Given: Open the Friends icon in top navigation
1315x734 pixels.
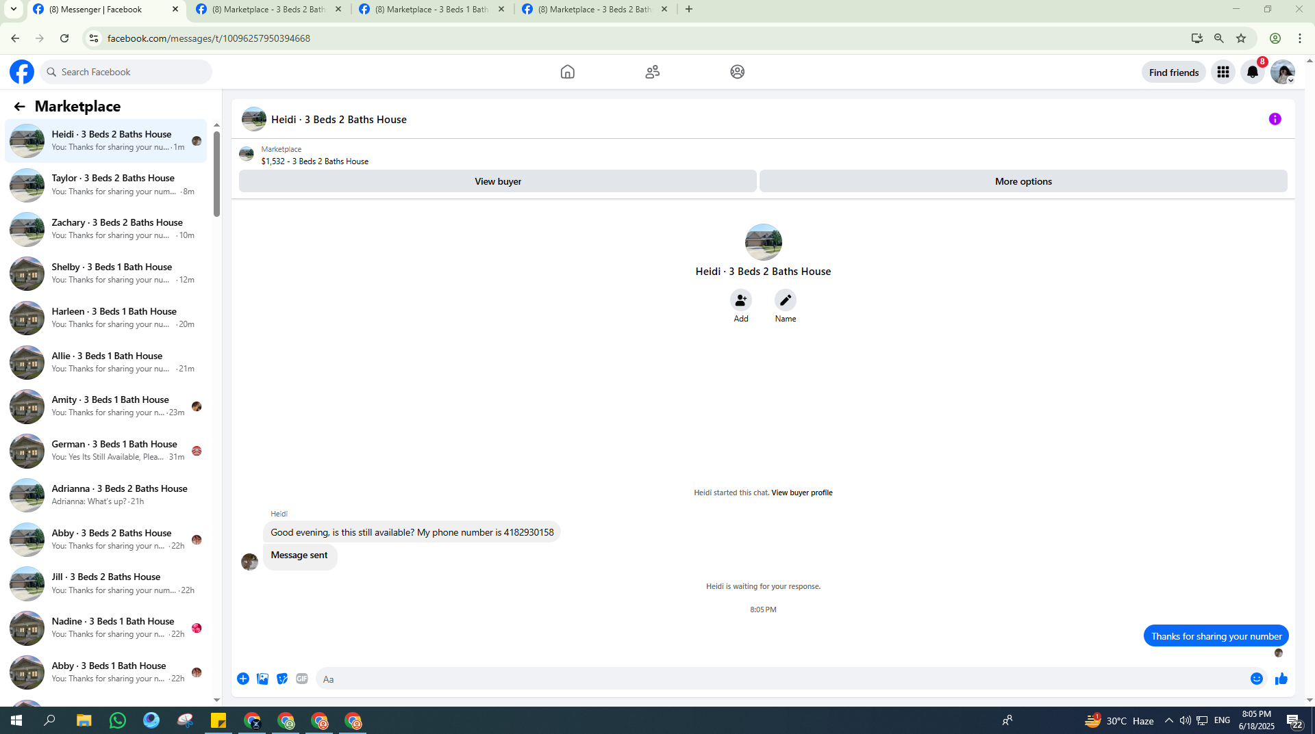Looking at the screenshot, I should [x=652, y=72].
